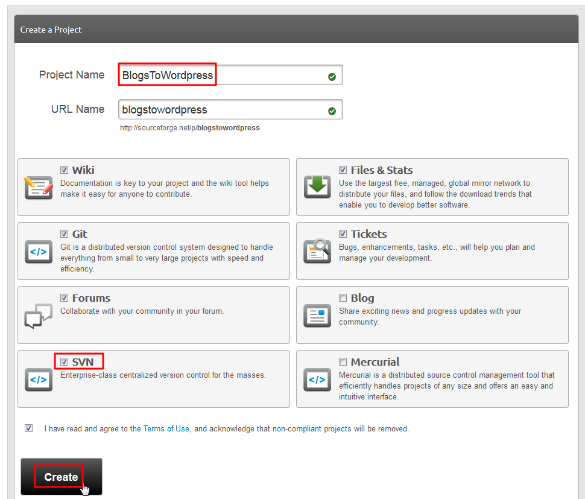Uncheck the Wiki checkbox
Image resolution: width=585 pixels, height=499 pixels.
tap(64, 170)
